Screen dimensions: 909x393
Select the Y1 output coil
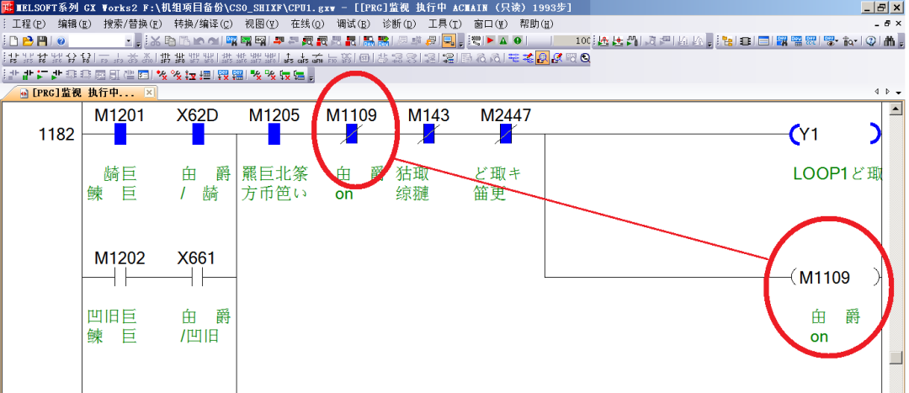point(836,134)
